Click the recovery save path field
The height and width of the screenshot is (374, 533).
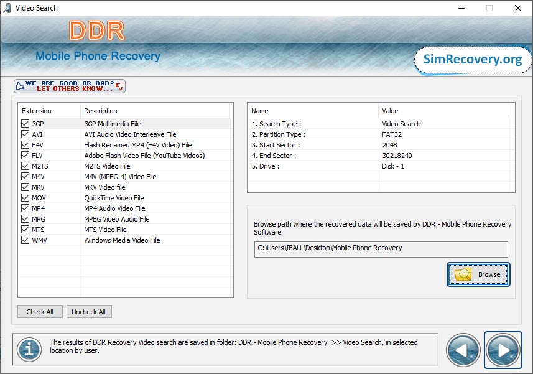coord(381,249)
